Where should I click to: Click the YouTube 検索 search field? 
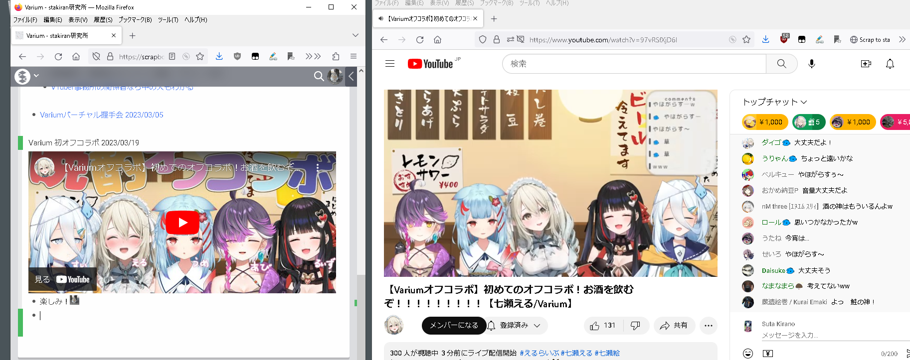[634, 64]
